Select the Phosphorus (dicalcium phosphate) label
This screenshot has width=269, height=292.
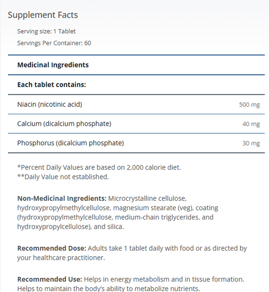point(71,143)
